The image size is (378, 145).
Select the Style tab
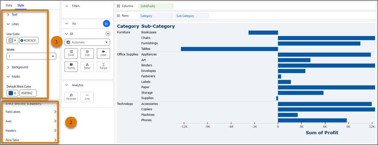click(21, 5)
